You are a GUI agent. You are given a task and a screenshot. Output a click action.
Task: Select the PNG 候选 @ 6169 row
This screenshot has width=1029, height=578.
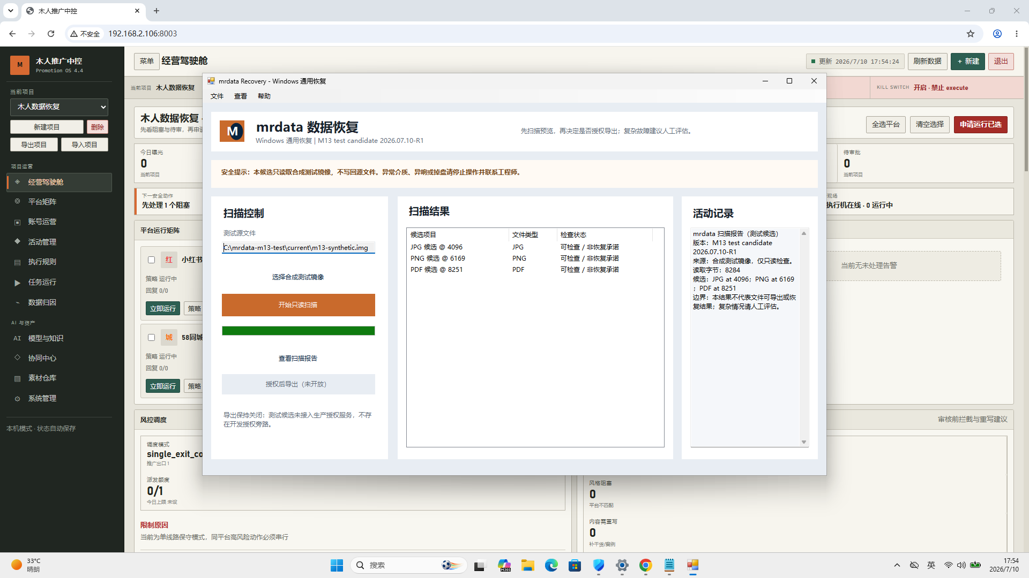click(x=530, y=258)
